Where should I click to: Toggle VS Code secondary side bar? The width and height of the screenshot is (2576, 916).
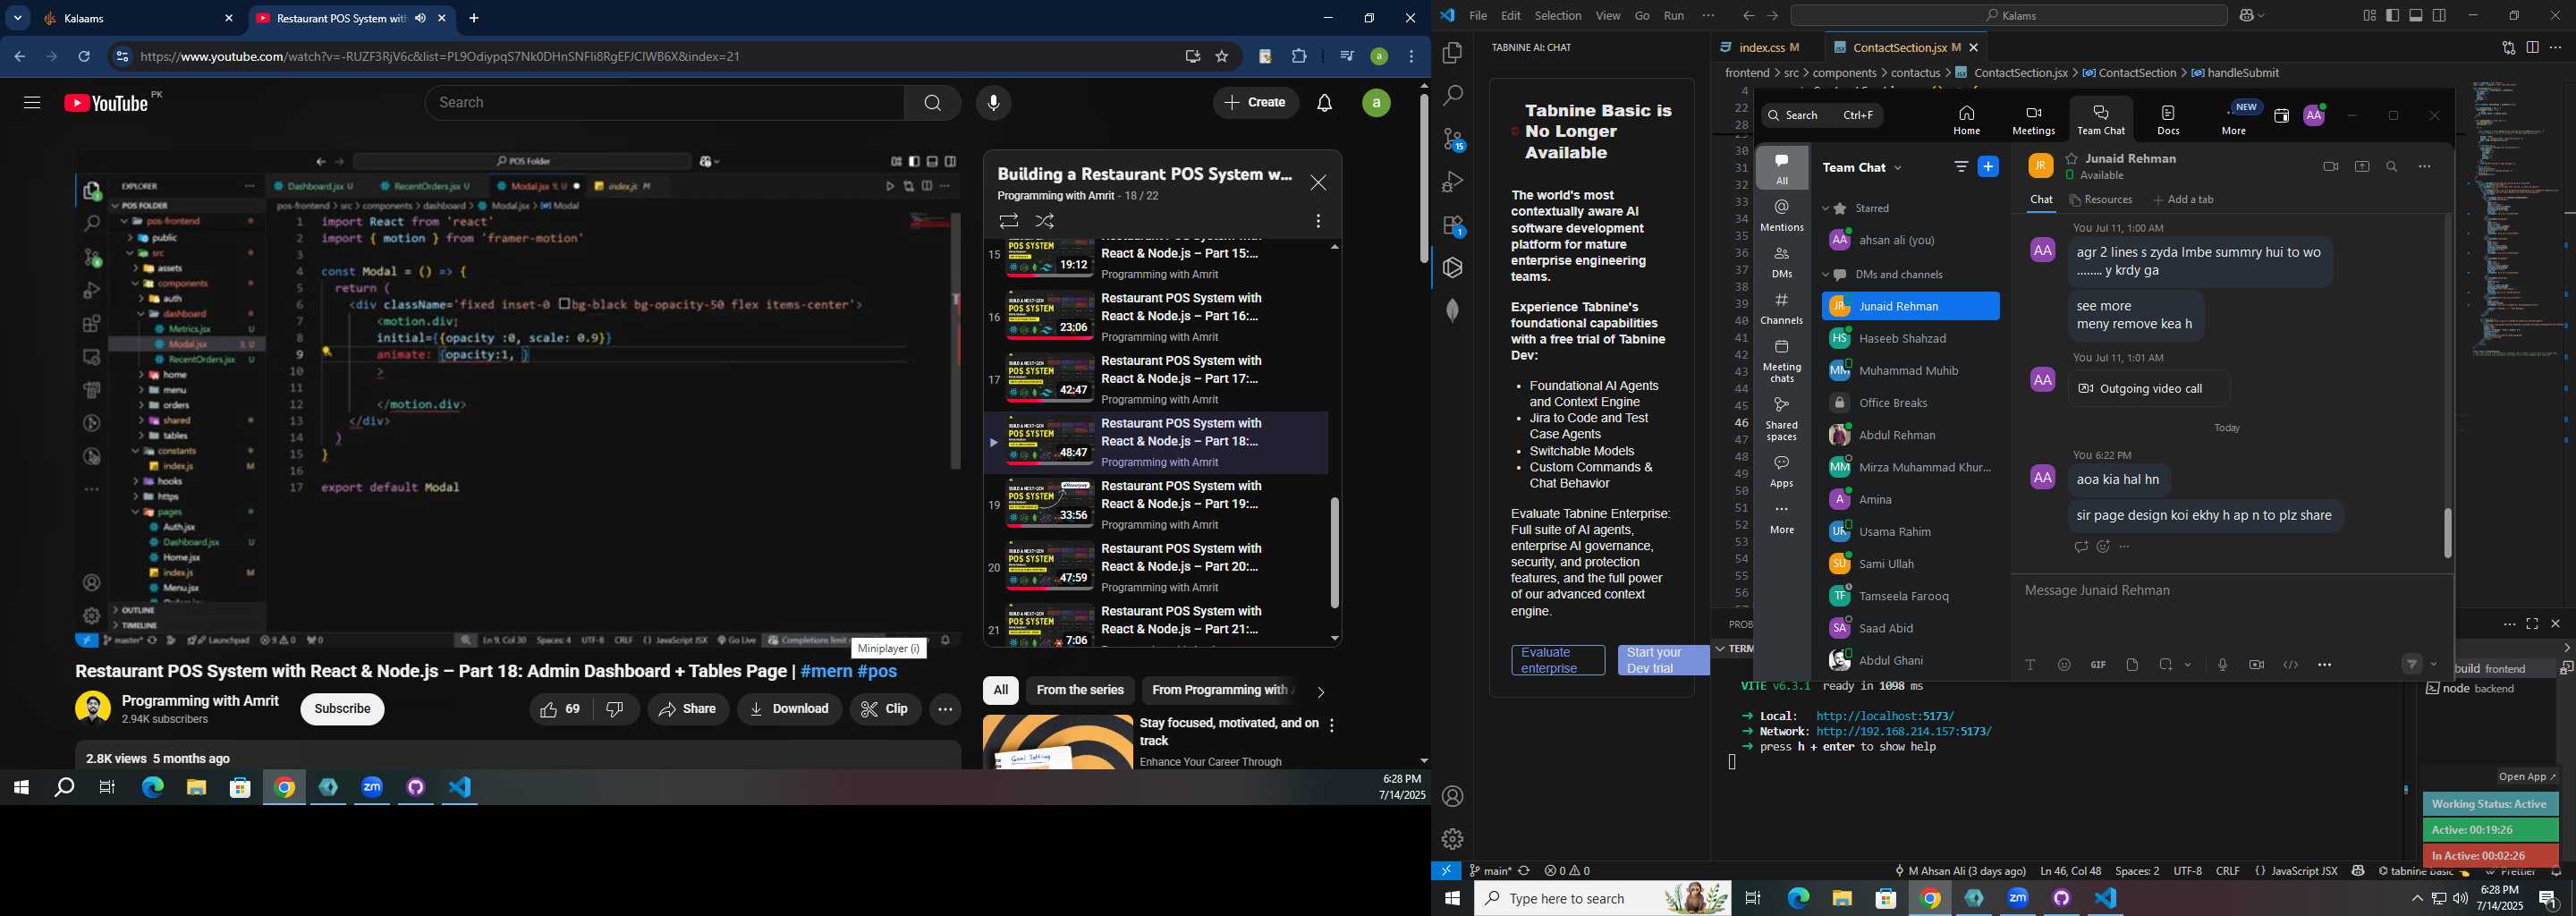pos(2440,16)
